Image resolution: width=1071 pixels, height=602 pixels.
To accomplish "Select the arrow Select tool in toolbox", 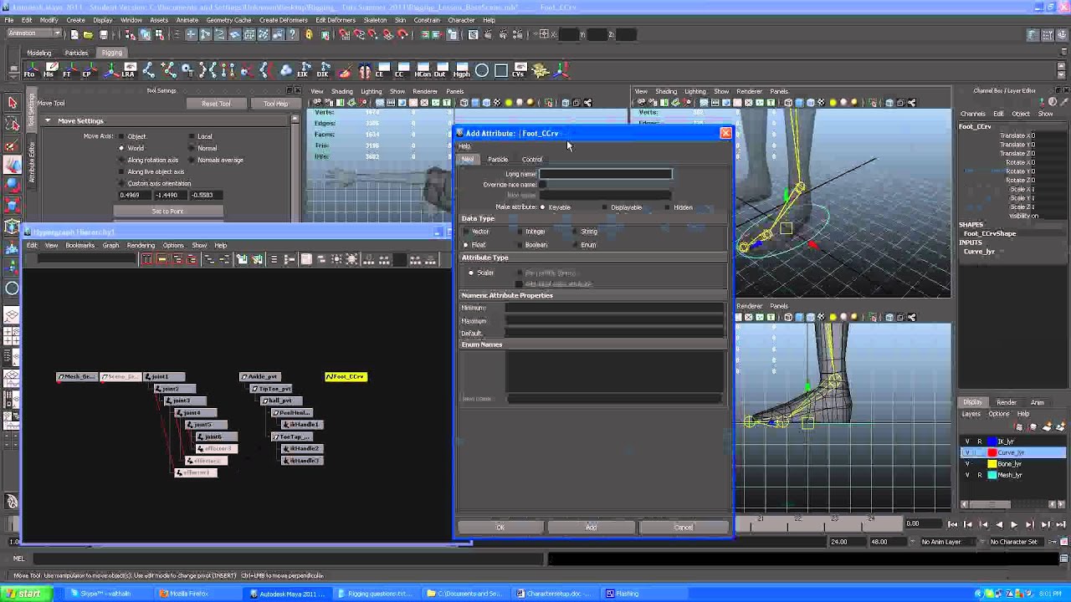I will [x=13, y=103].
